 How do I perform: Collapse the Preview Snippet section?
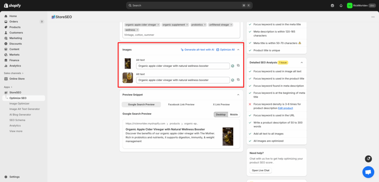[238, 95]
